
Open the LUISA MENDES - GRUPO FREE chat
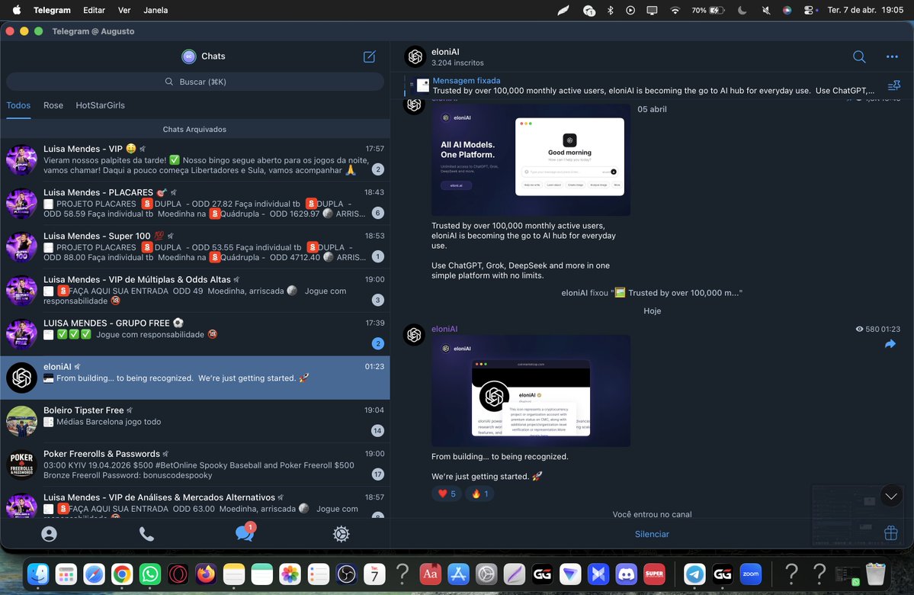194,334
